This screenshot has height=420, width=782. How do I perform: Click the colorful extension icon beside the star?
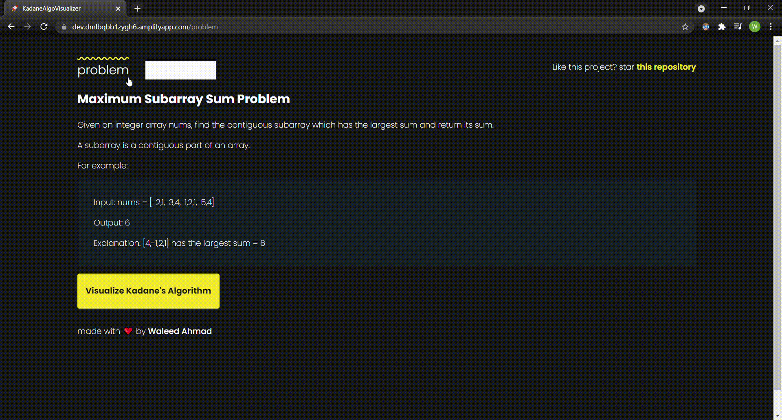pos(705,27)
